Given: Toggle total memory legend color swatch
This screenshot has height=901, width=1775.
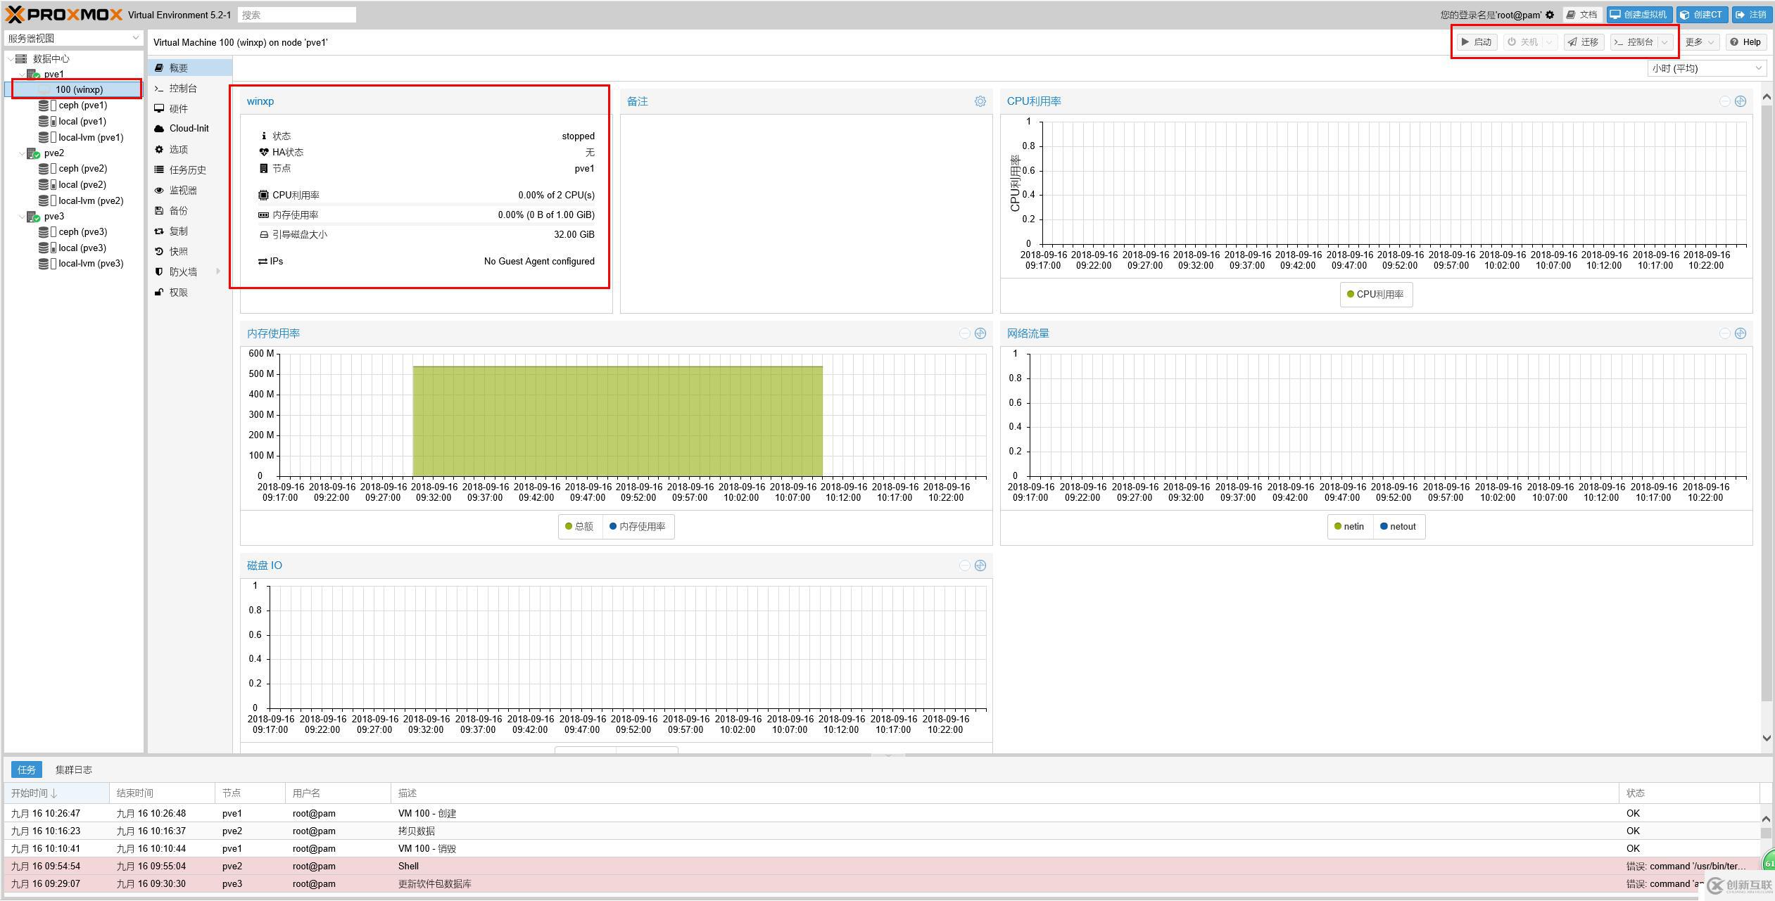Looking at the screenshot, I should [x=569, y=527].
